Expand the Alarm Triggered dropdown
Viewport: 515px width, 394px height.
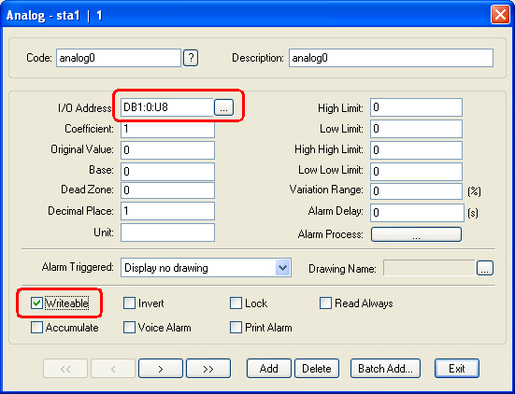click(282, 268)
